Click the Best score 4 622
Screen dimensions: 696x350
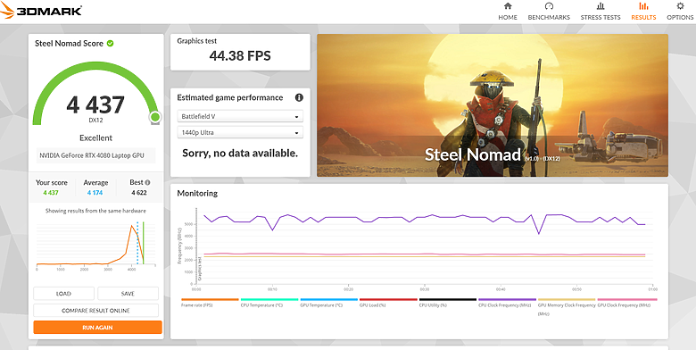pyautogui.click(x=139, y=193)
